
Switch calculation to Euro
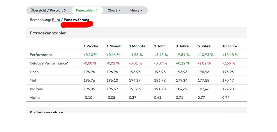tap(56, 20)
